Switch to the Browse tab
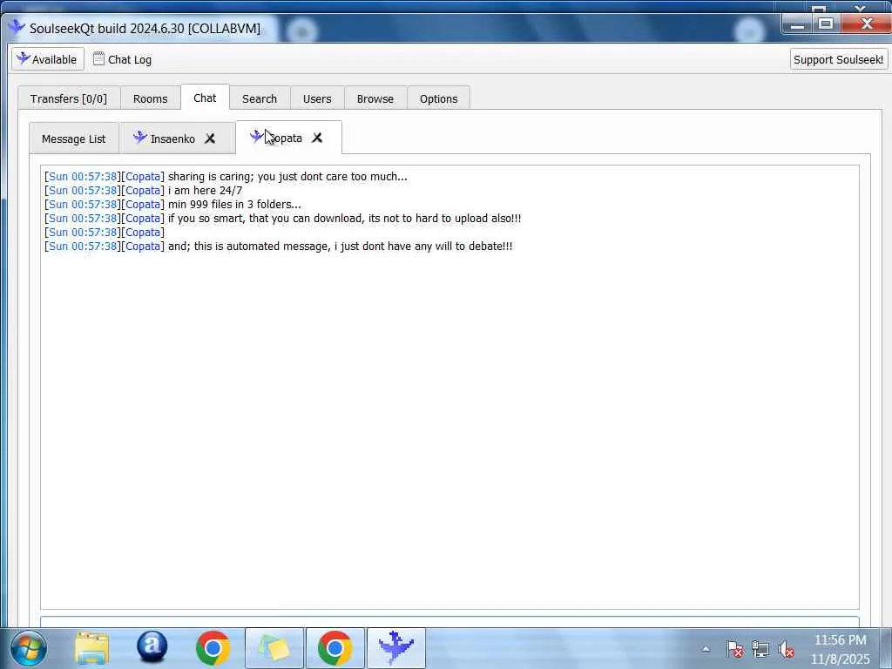892x669 pixels. (375, 98)
